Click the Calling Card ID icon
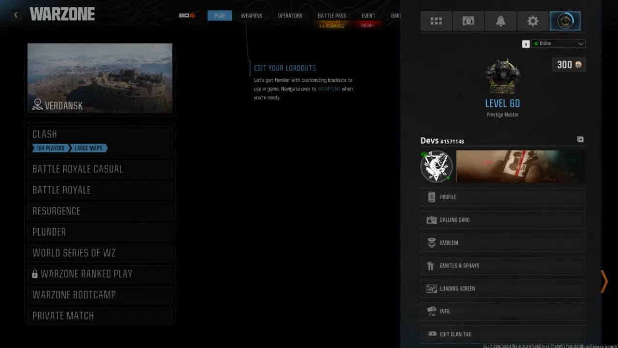Image resolution: width=618 pixels, height=348 pixels. point(432,220)
